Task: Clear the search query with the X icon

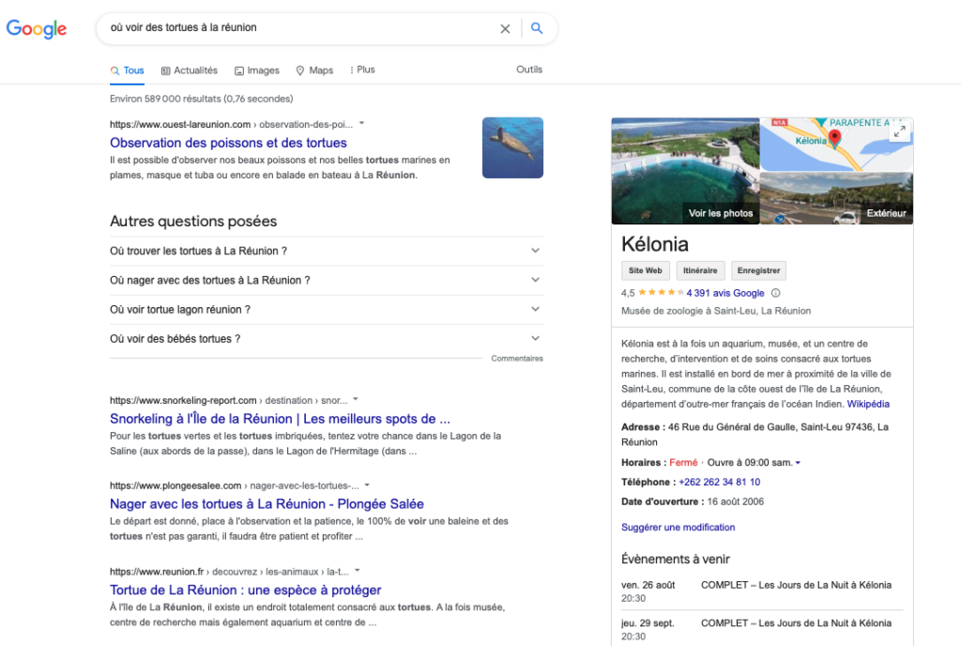Action: pos(505,28)
